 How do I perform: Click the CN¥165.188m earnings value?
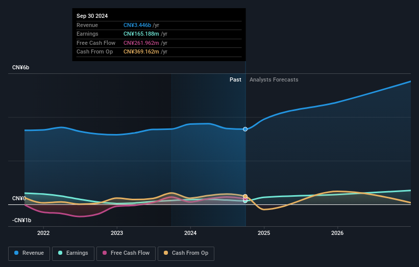(141, 34)
